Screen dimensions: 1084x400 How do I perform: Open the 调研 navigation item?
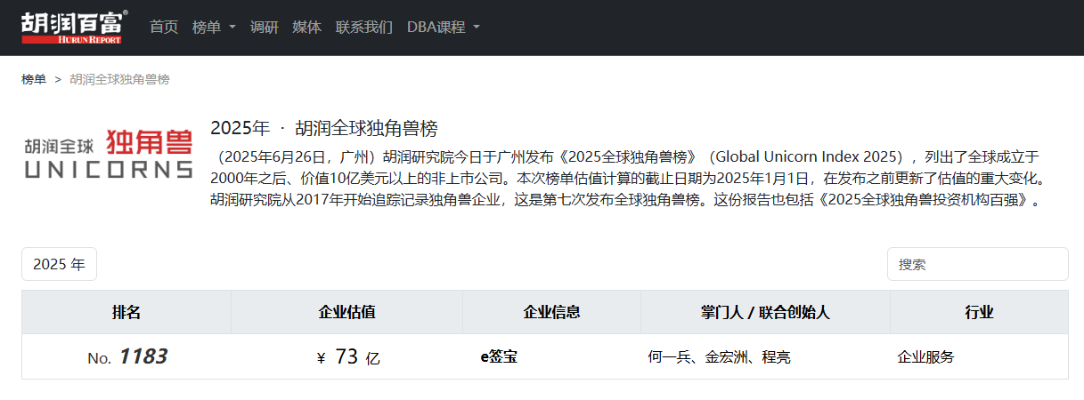click(x=264, y=27)
